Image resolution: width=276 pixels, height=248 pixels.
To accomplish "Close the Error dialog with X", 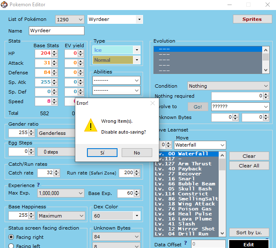I will (152, 103).
